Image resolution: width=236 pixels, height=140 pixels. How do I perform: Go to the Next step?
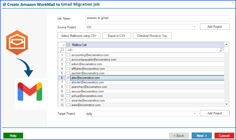pos(202,136)
